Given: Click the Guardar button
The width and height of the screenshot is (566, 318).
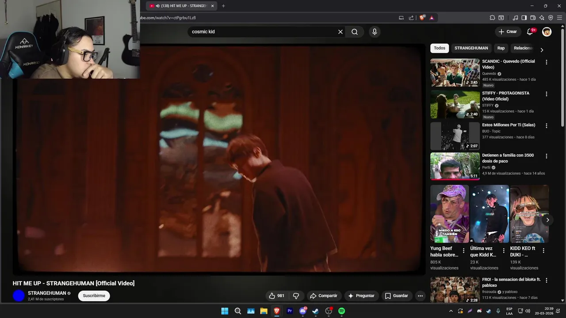Looking at the screenshot, I should pos(397,296).
